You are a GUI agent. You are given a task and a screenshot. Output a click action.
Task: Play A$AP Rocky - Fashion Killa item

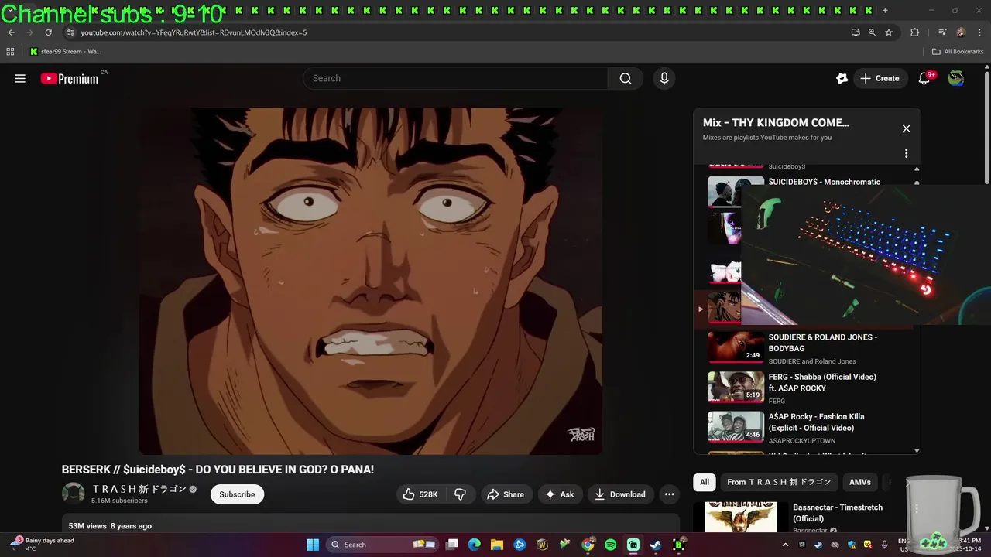click(805, 427)
